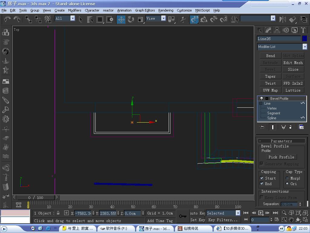
Task: Collapse the Line tree in modifier stack
Action: [261, 103]
